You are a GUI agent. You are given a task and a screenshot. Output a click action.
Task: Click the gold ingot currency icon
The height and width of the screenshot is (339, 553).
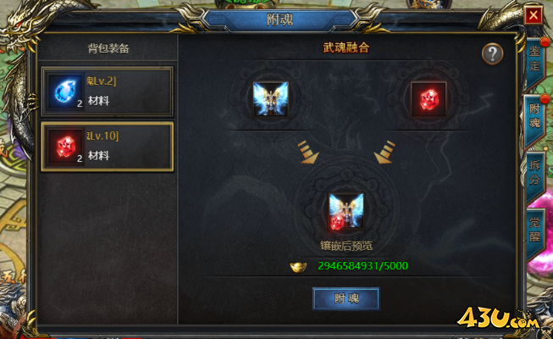[298, 267]
